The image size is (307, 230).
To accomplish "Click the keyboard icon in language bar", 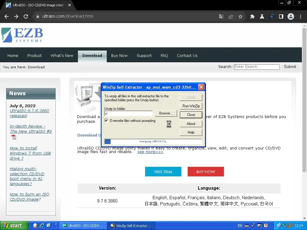I will (x=247, y=226).
